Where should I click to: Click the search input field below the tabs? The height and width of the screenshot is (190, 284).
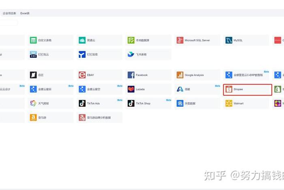(x=9, y=23)
